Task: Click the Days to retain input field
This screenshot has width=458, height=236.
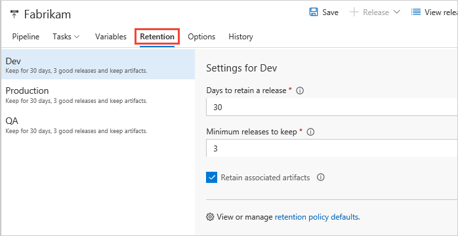Action: coord(332,107)
